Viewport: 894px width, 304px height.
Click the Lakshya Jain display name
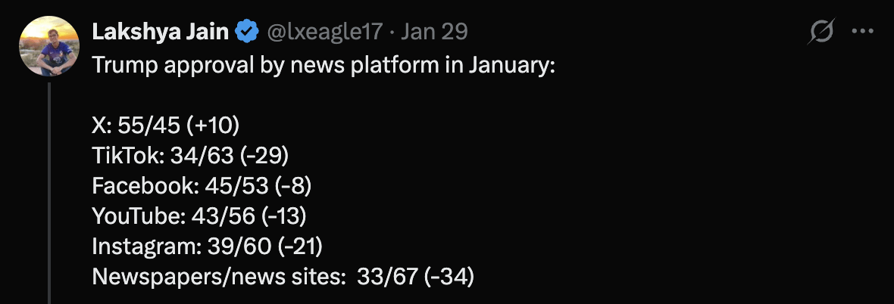pos(161,32)
